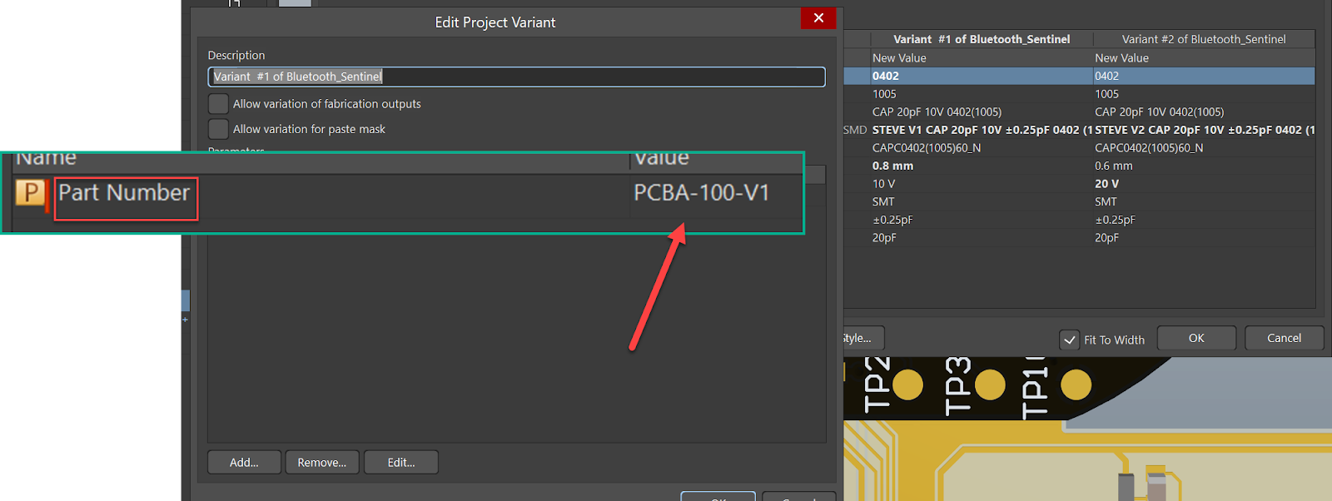Click the yellow TP2 test point pad
The image size is (1332, 501).
tap(907, 385)
